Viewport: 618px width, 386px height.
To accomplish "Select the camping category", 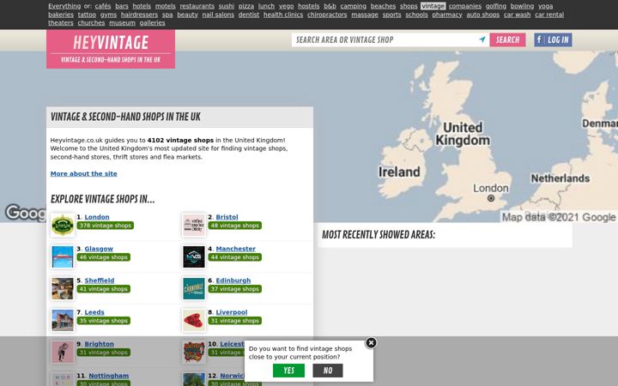I will [x=353, y=6].
